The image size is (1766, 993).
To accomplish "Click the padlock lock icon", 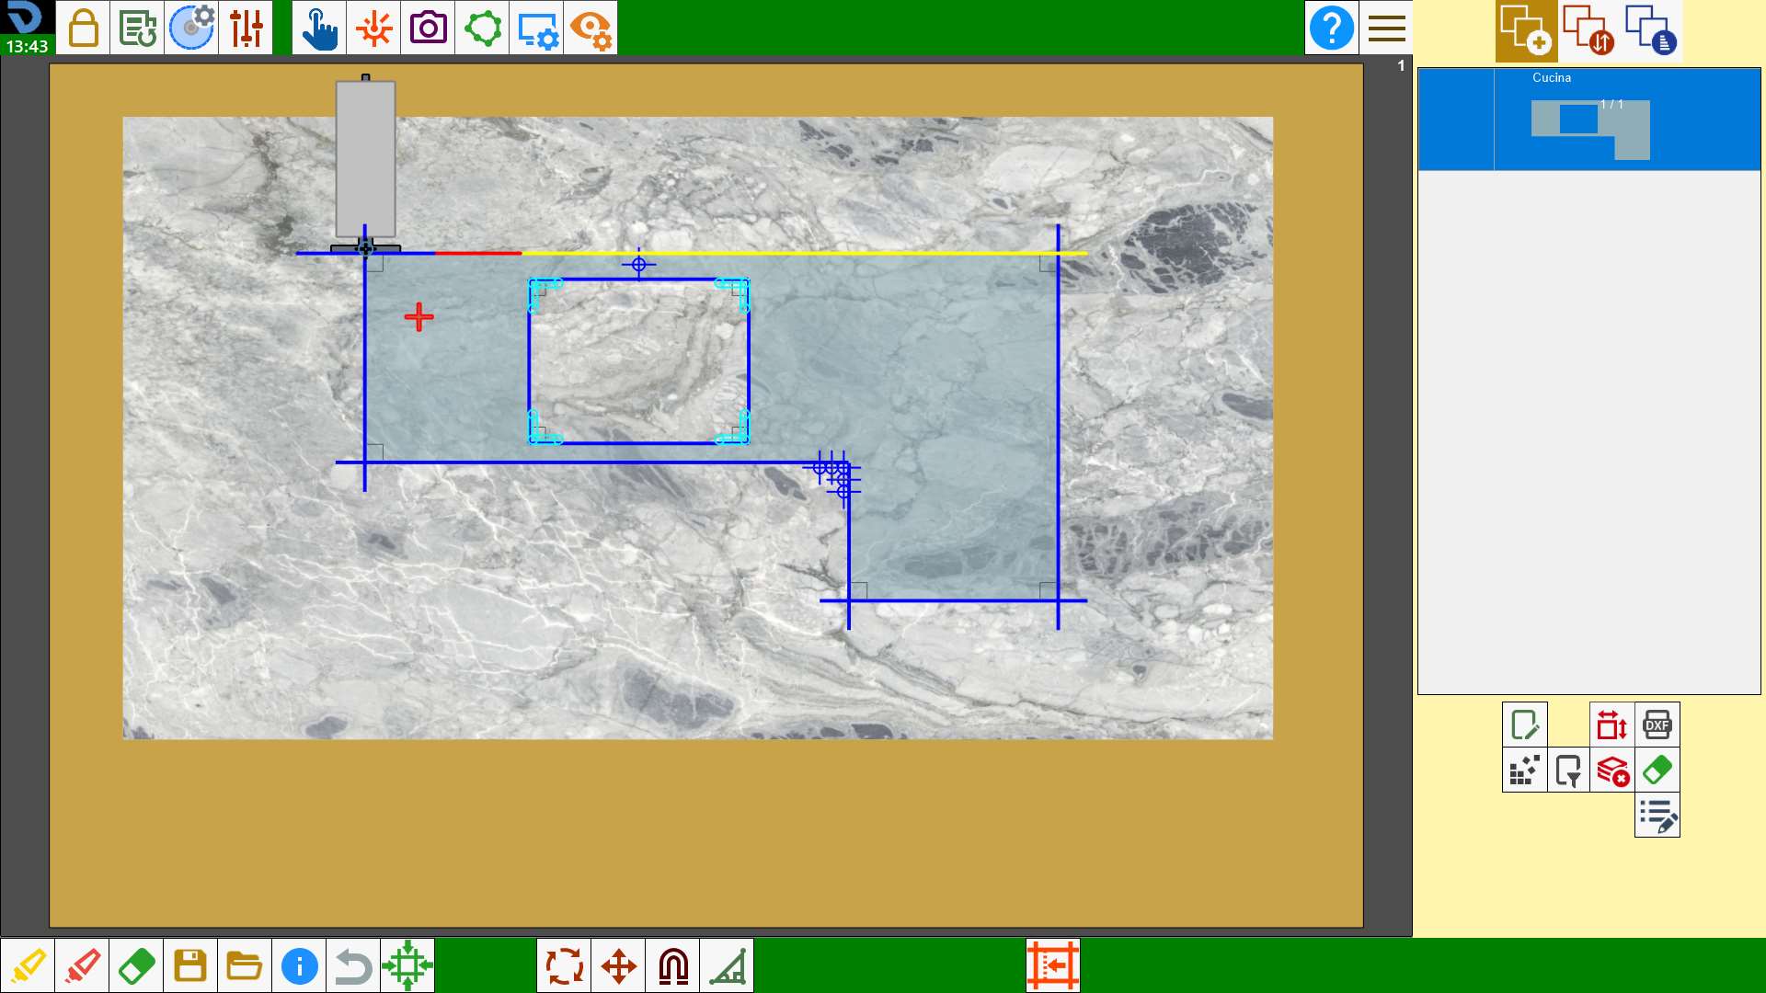I will pyautogui.click(x=83, y=28).
